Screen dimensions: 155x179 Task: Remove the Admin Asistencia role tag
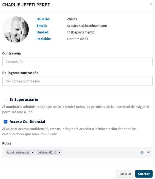(x=32, y=152)
